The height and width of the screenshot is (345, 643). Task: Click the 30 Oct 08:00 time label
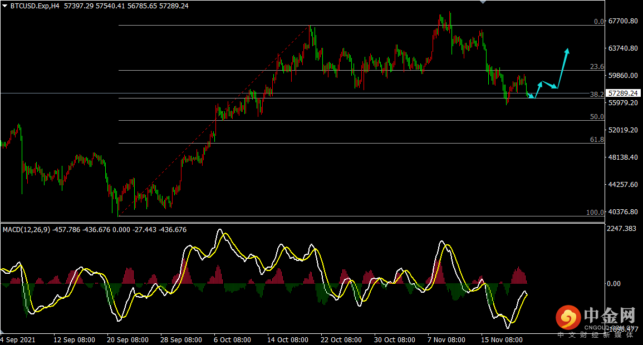tap(395, 340)
